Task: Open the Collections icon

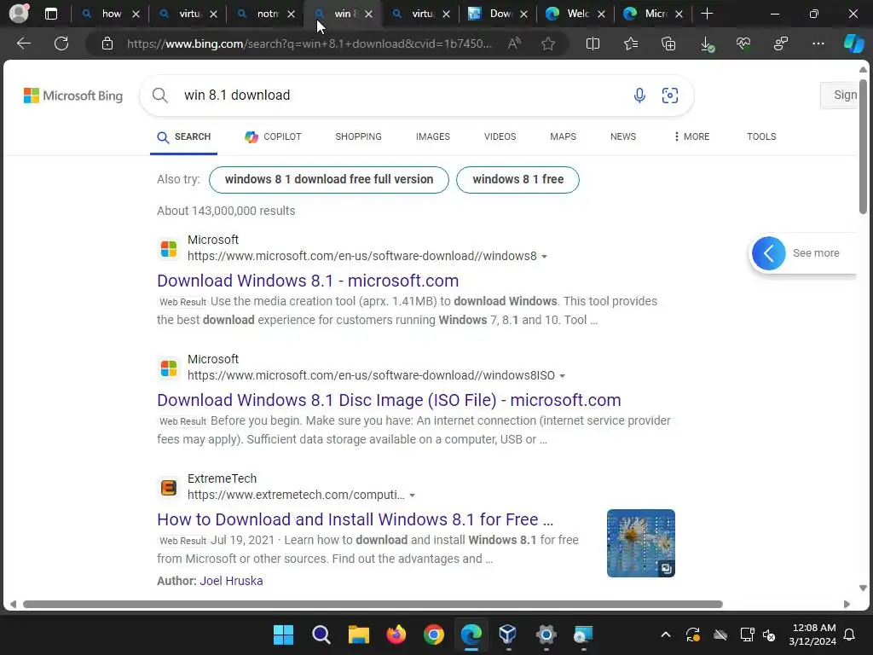Action: click(x=668, y=43)
